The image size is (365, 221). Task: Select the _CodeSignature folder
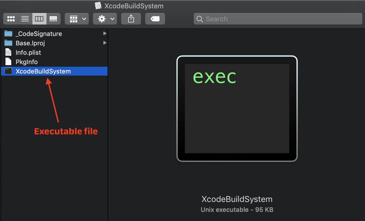54,34
